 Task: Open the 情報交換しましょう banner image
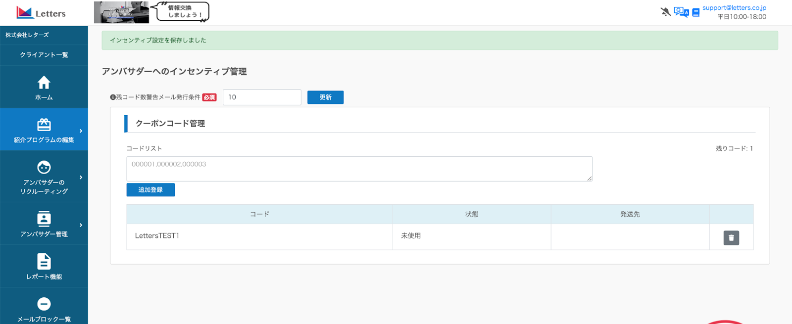point(152,12)
